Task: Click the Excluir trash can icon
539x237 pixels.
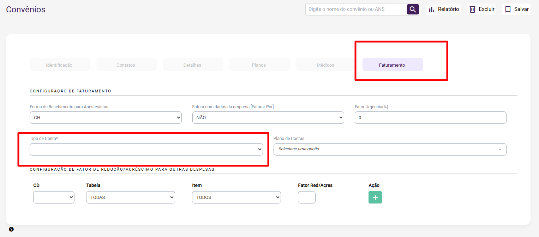Action: 472,10
